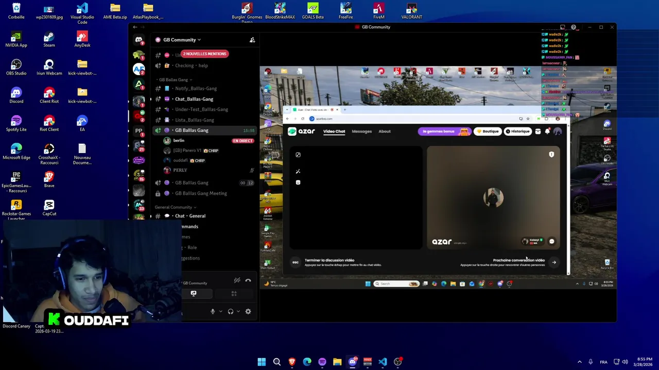Open Brave browser from taskbar

point(292,362)
